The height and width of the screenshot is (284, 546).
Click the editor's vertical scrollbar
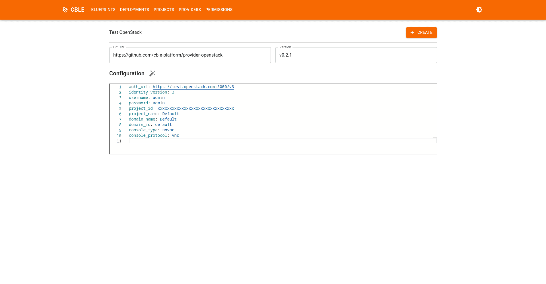click(x=435, y=114)
